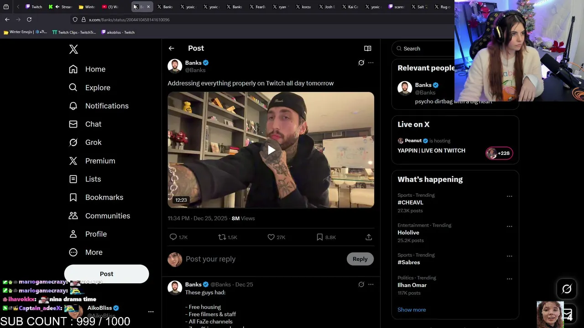The height and width of the screenshot is (328, 584).
Task: Open the three-dot menu on the main Banks post
Action: click(371, 63)
